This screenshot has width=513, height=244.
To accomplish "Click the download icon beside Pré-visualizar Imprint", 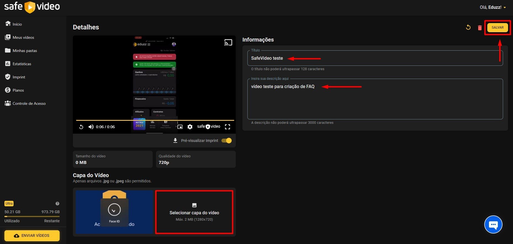I will click(x=175, y=141).
